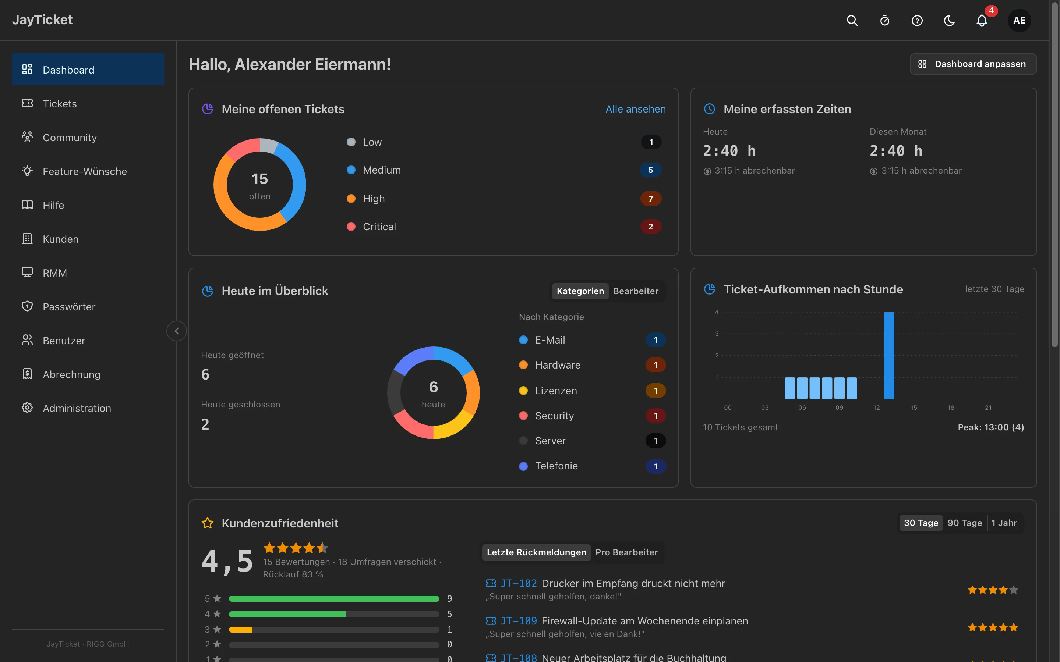This screenshot has height=662, width=1060.
Task: Click the Security category row
Action: (592, 416)
